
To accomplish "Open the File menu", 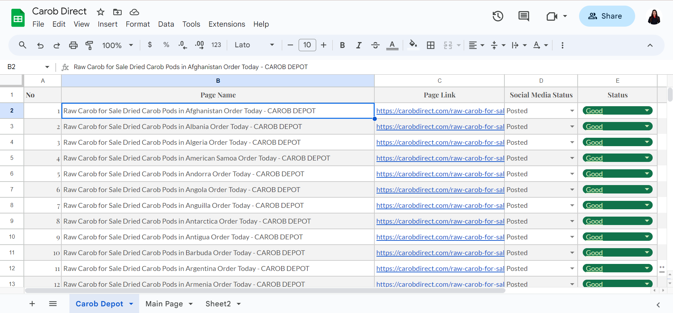I will pyautogui.click(x=38, y=24).
